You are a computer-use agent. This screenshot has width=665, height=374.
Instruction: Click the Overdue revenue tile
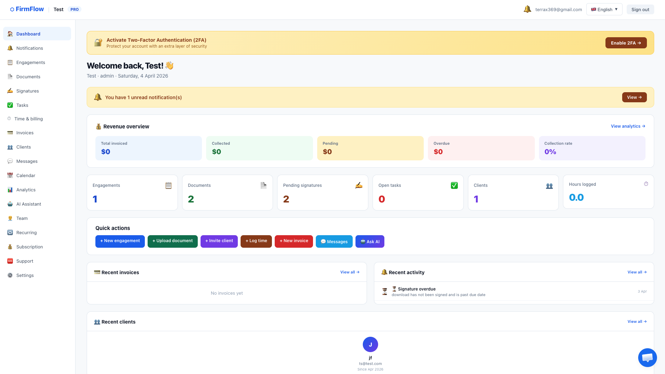click(481, 148)
